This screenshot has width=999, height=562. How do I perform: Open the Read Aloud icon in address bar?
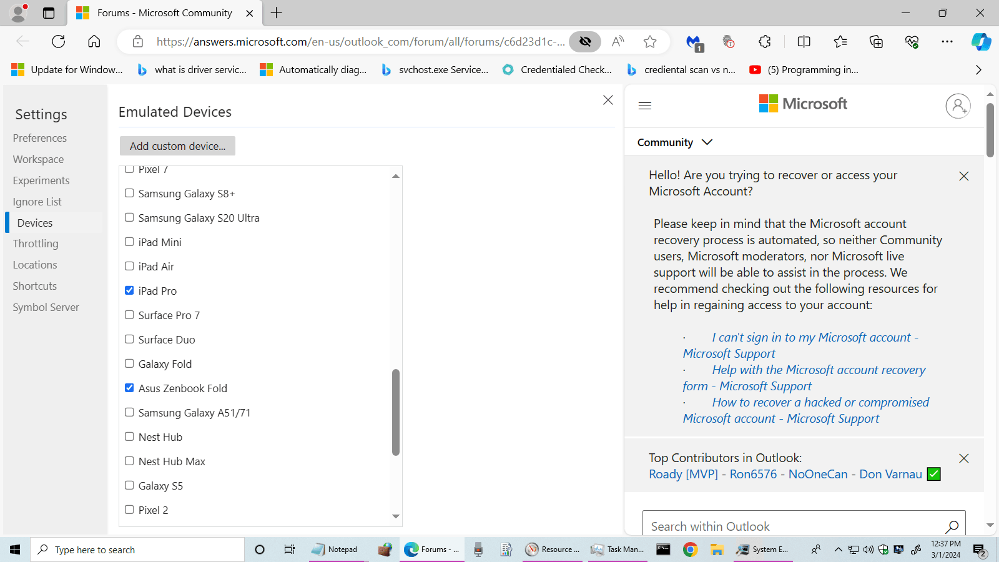[618, 41]
